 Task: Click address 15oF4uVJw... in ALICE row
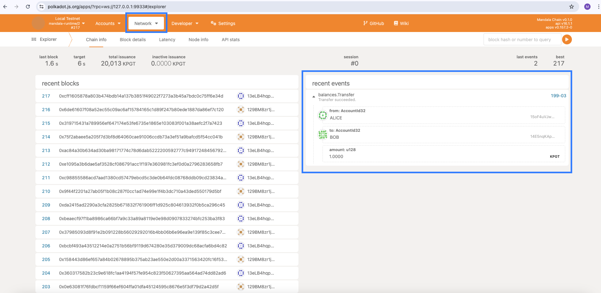pos(542,117)
